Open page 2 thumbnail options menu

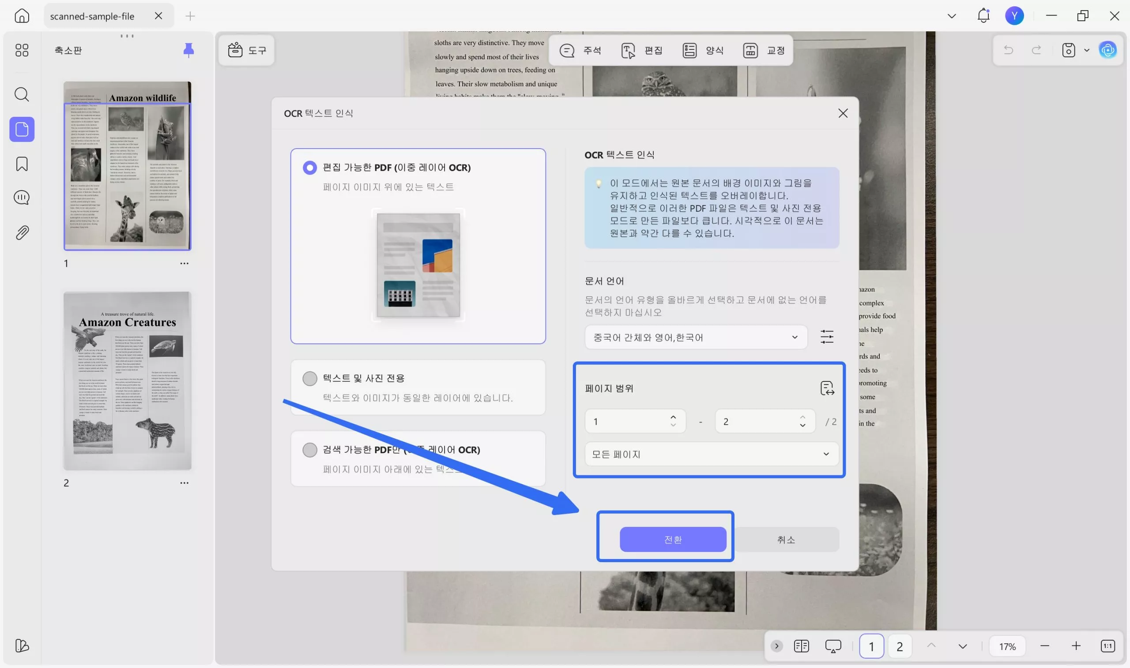tap(184, 483)
